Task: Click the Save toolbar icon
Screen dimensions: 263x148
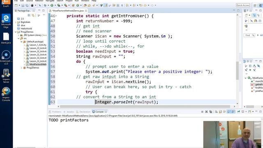Action: pyautogui.click(x=23, y=5)
